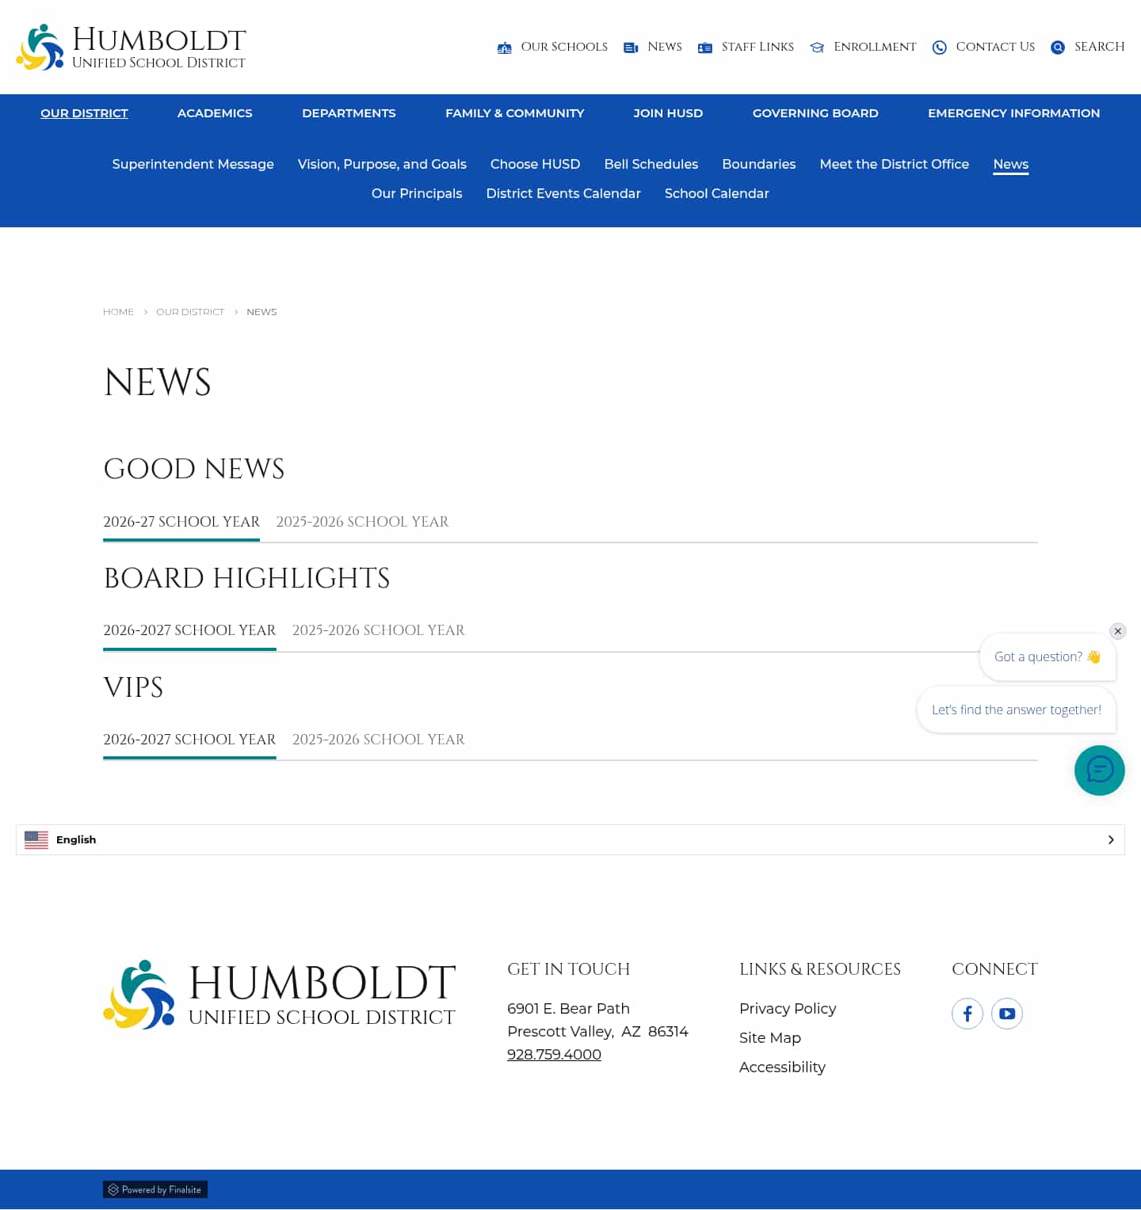Select VIPS 2025-2026 School Year tab
Viewport: 1141px width, 1210px height.
[x=379, y=740]
